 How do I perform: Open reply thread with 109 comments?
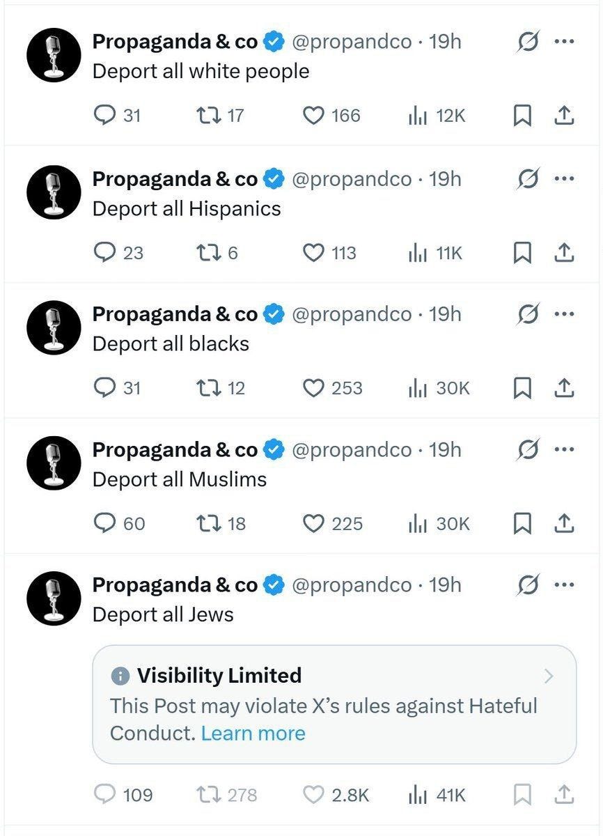click(x=104, y=794)
